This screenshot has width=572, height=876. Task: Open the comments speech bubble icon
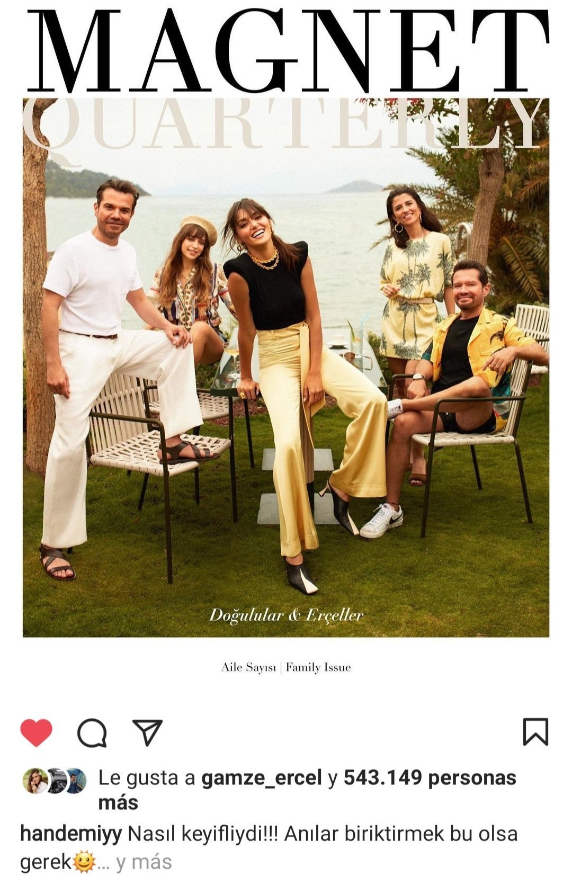(x=92, y=732)
